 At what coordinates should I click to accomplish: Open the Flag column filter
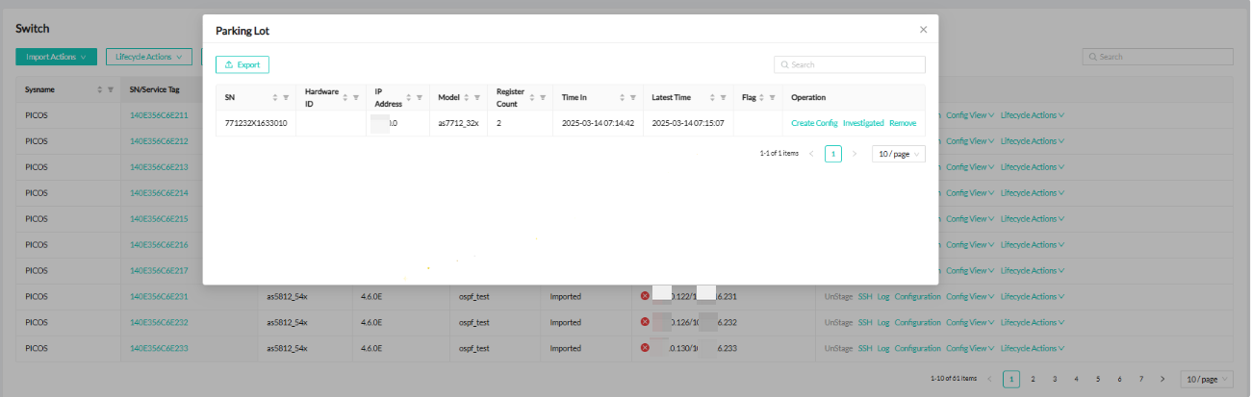(x=772, y=98)
